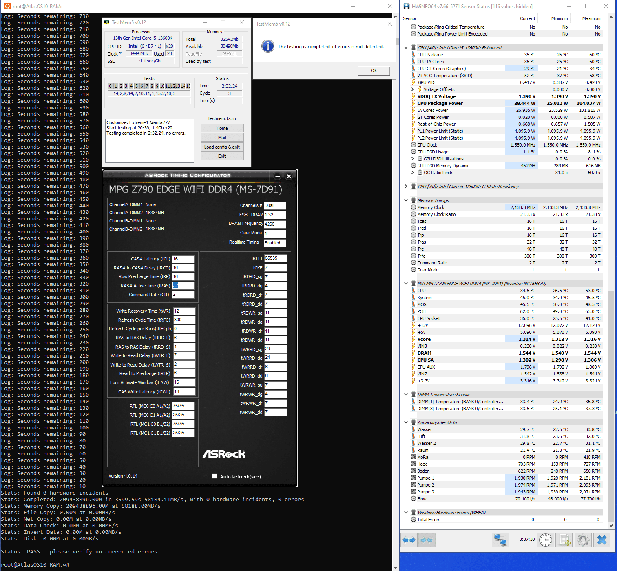
Task: Click the Wasser temperature sensor icon
Action: coord(414,429)
